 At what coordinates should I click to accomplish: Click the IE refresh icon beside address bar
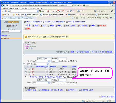[x=78, y=5]
